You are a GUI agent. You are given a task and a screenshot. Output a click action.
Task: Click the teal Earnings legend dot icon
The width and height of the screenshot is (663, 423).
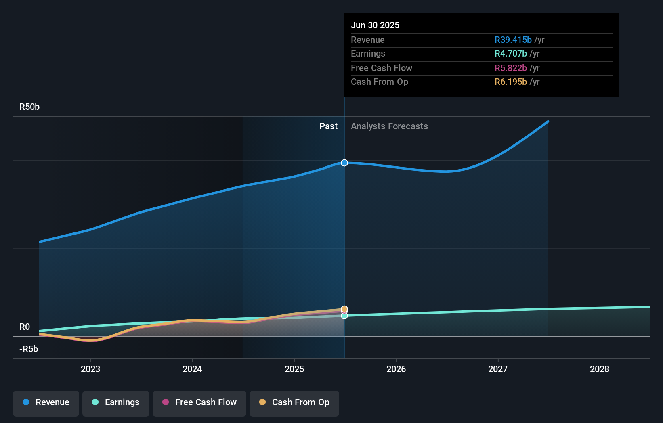click(94, 402)
